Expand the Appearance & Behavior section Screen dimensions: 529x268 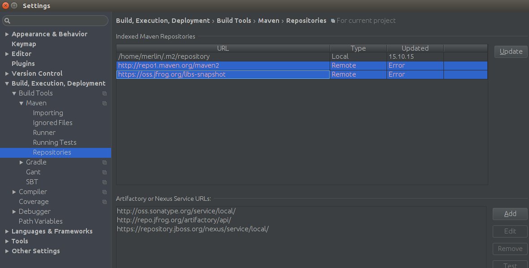point(7,34)
